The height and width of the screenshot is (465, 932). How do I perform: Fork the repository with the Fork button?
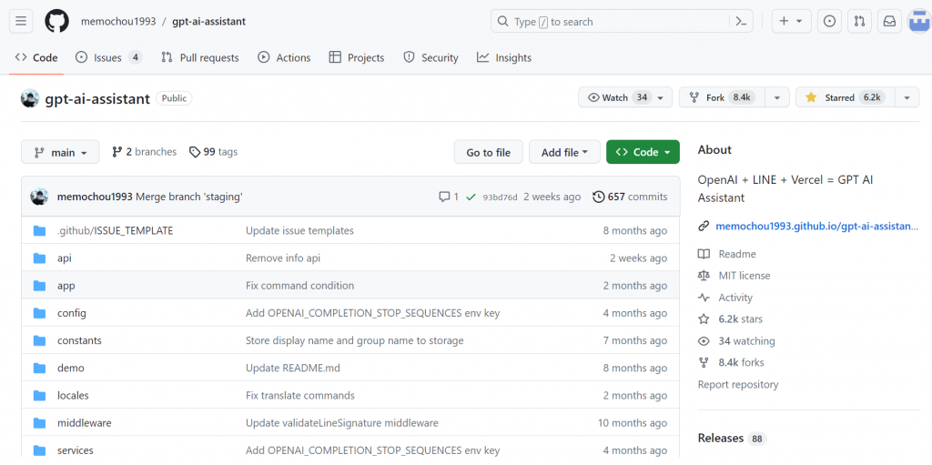coord(722,97)
